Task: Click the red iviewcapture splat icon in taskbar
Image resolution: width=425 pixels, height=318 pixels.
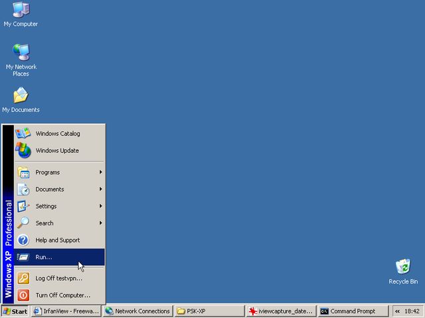Action: coord(252,311)
